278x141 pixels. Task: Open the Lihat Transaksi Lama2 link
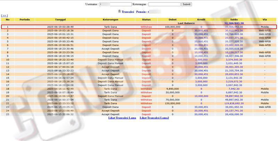[x=154, y=118]
